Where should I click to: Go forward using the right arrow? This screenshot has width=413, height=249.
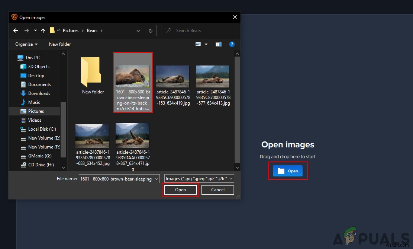coord(27,31)
